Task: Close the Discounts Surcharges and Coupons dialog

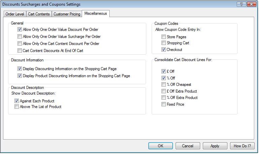Action: pyautogui.click(x=251, y=4)
